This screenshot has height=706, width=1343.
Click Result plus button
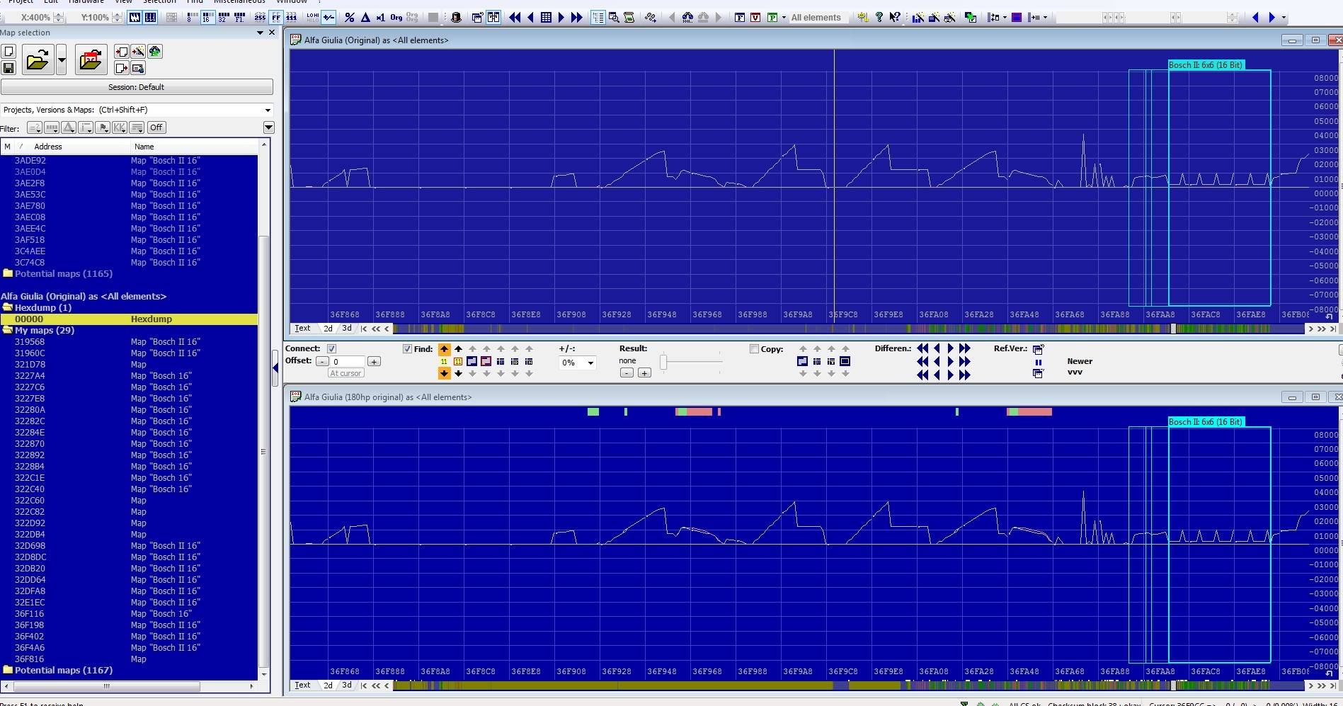(644, 372)
